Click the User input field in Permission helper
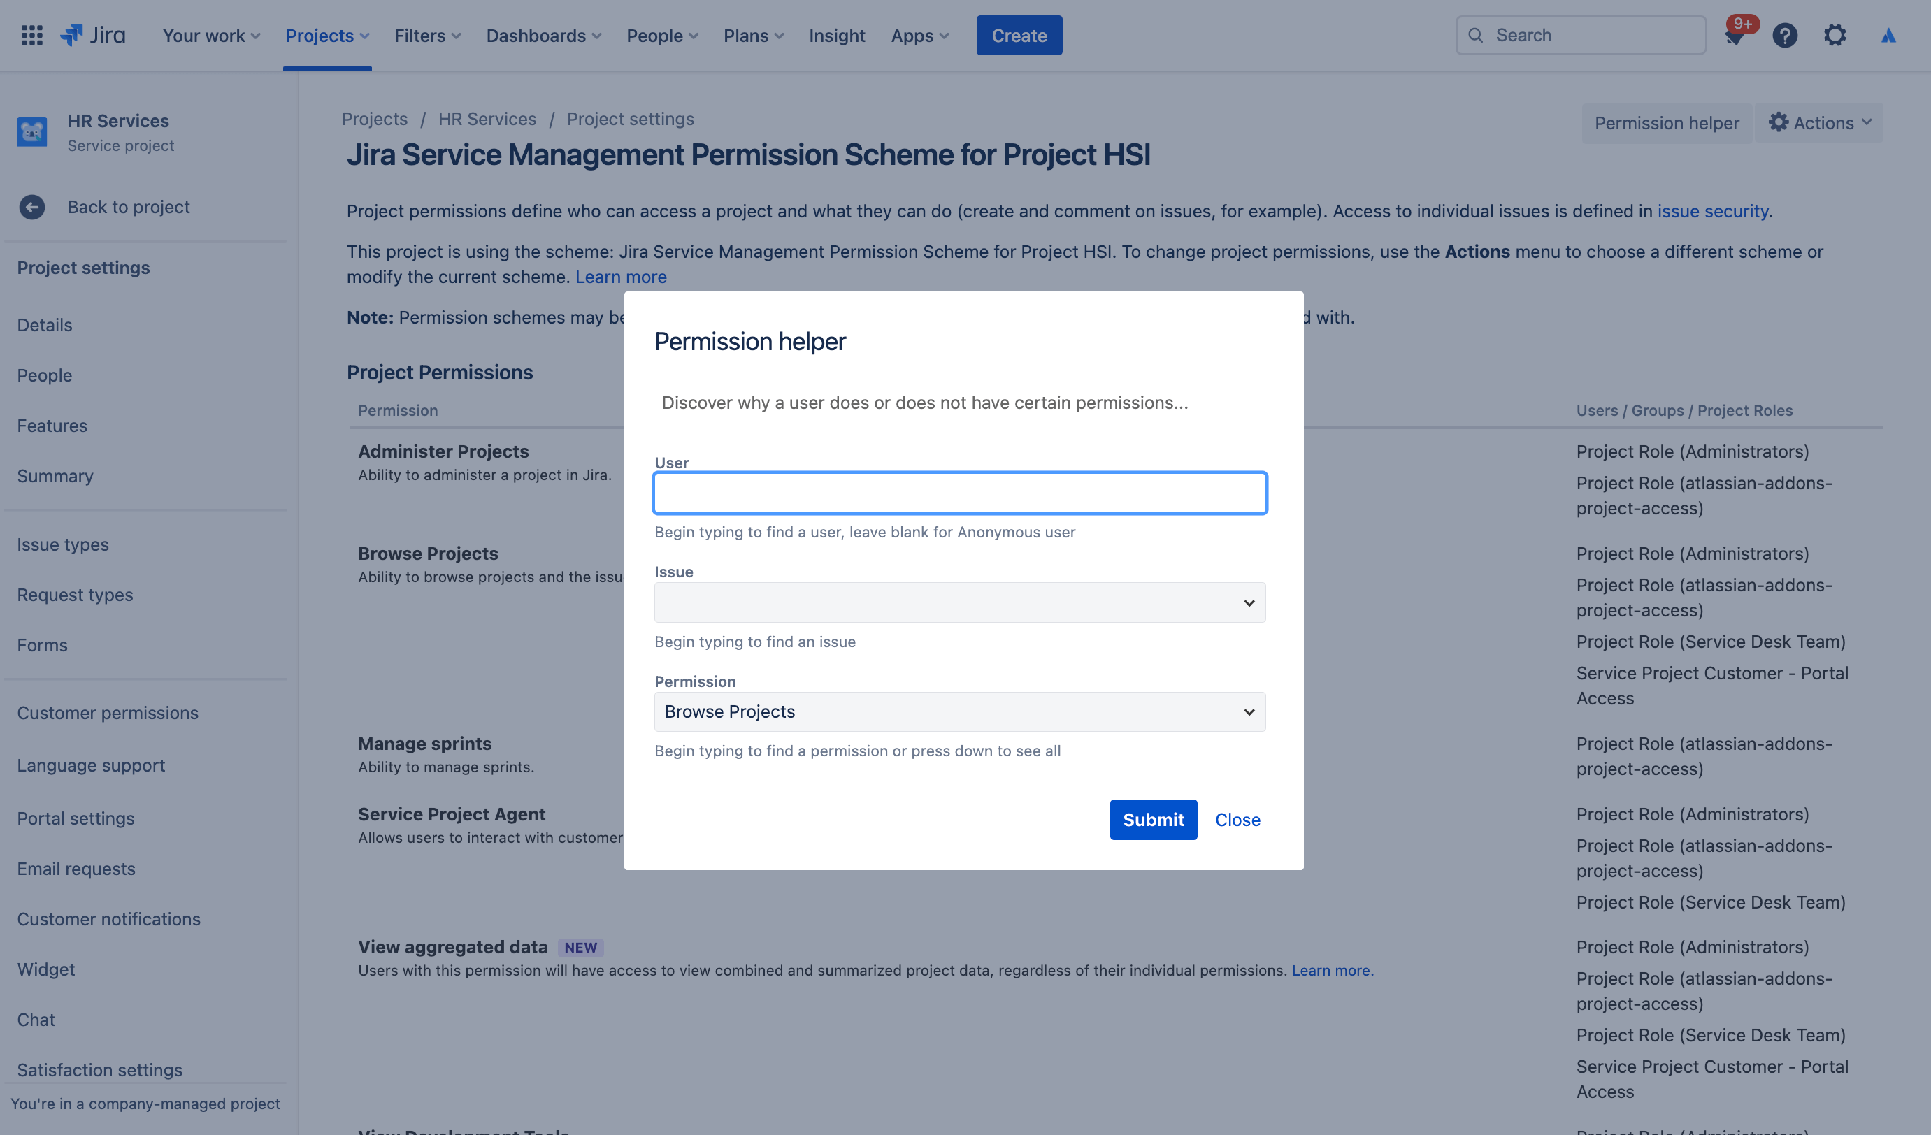This screenshot has width=1931, height=1135. pos(959,492)
